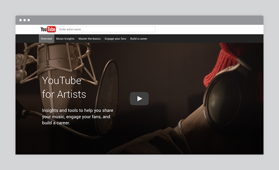Viewport: 279px width, 170px height.
Task: Click the Insights and tools description text
Action: (x=77, y=117)
